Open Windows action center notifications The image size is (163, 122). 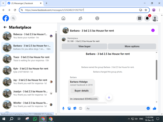pyautogui.click(x=158, y=119)
